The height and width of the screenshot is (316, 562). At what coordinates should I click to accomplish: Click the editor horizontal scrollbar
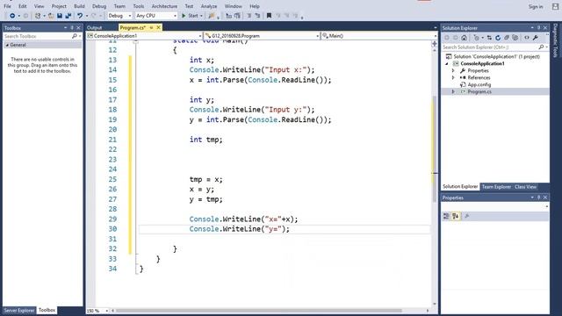(258, 311)
